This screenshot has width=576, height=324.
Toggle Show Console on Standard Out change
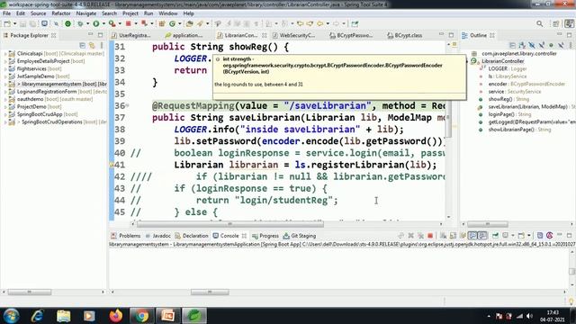(x=472, y=236)
